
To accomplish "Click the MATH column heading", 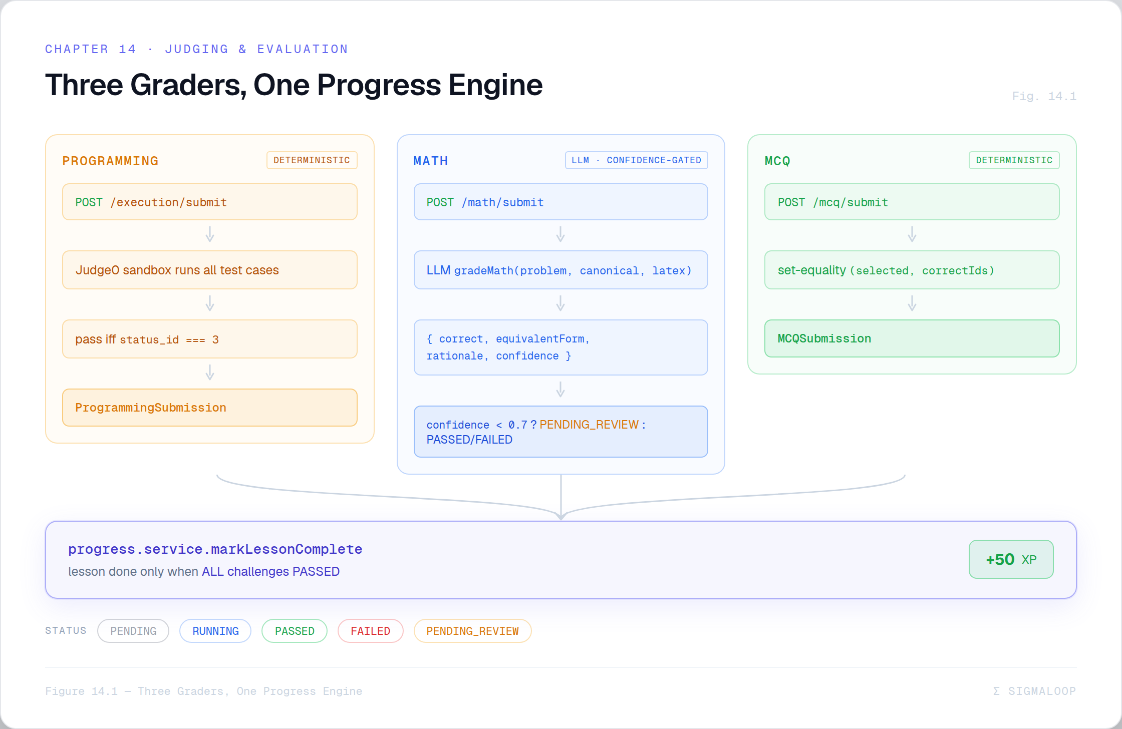I will click(431, 161).
